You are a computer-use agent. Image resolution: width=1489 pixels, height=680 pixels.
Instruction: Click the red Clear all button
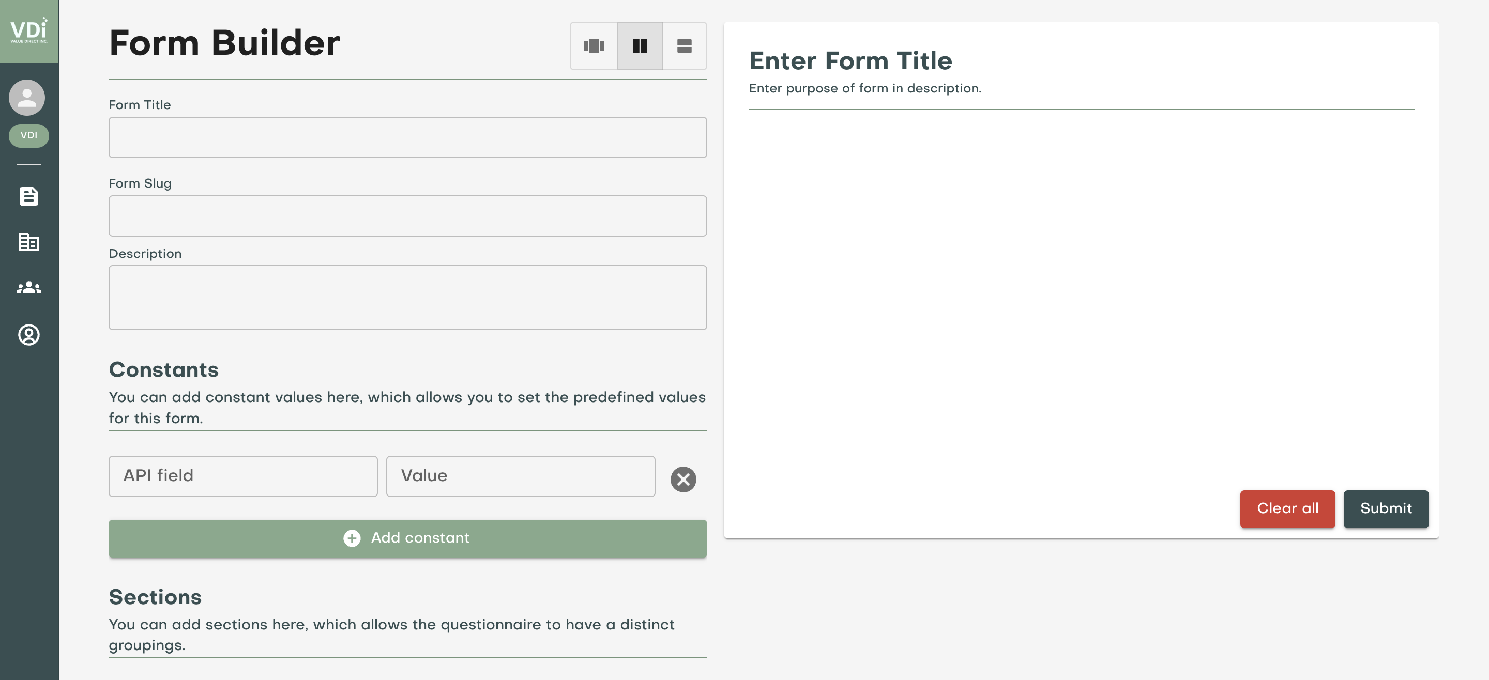1287,508
